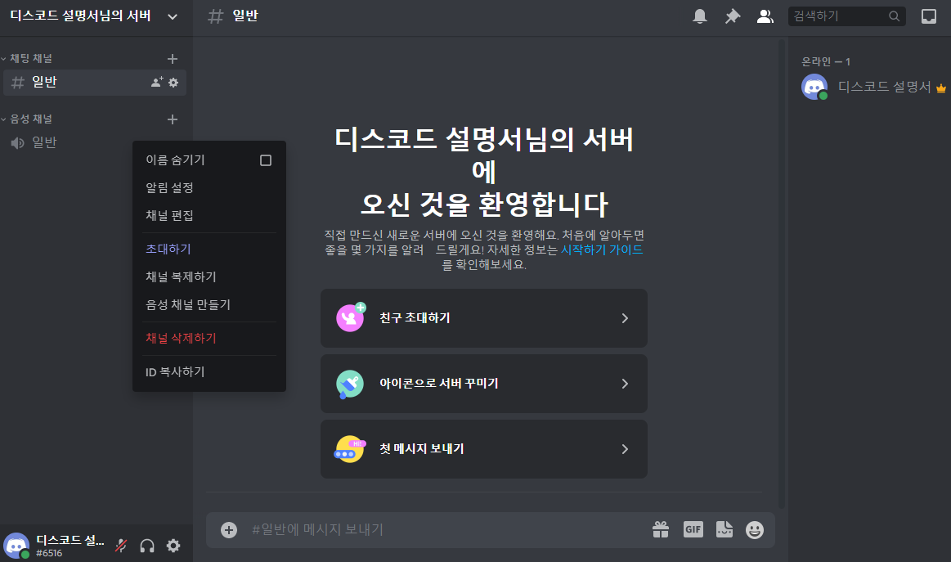
Task: Open channel settings gear on 일반 channel
Action: 173,83
